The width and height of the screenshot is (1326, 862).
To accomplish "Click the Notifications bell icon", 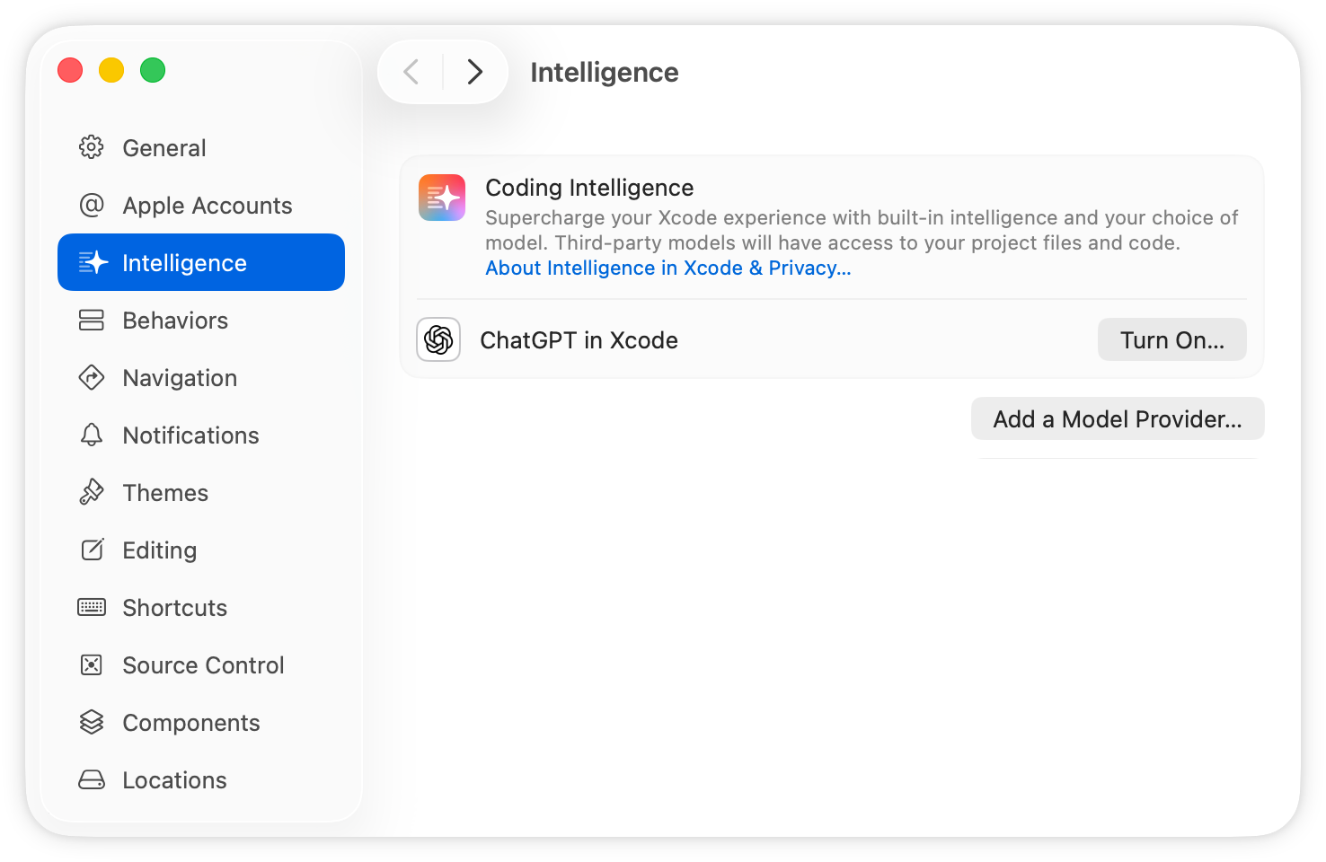I will (x=91, y=435).
